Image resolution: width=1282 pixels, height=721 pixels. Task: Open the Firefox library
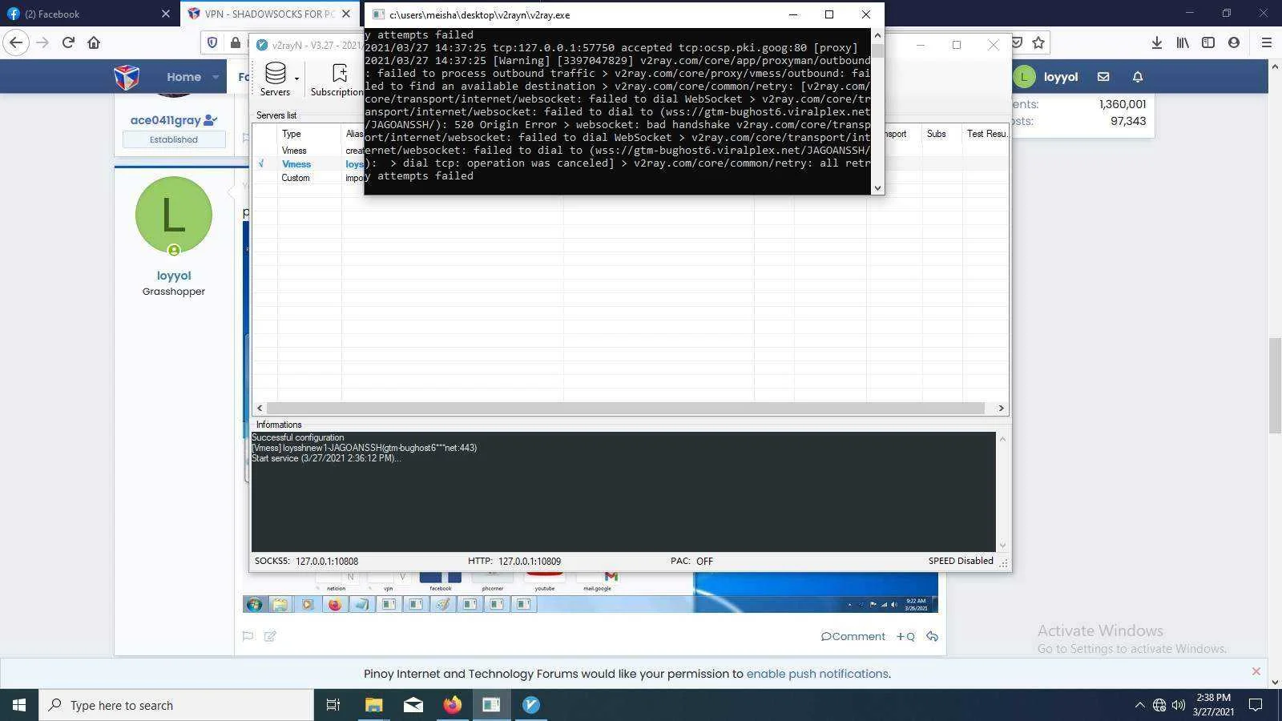tap(1183, 42)
